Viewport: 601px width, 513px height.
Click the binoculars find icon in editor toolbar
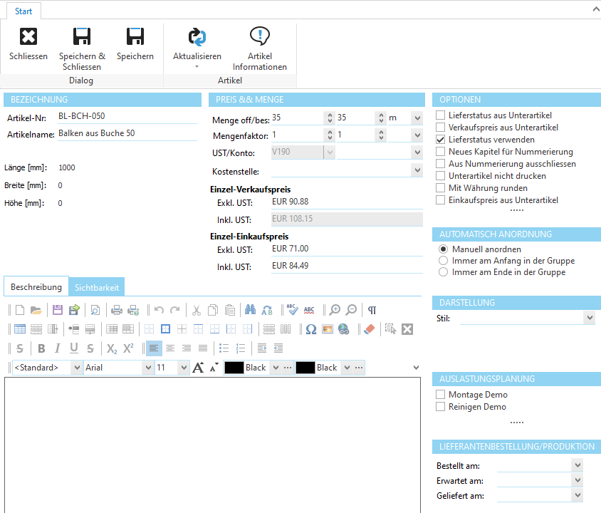[250, 310]
